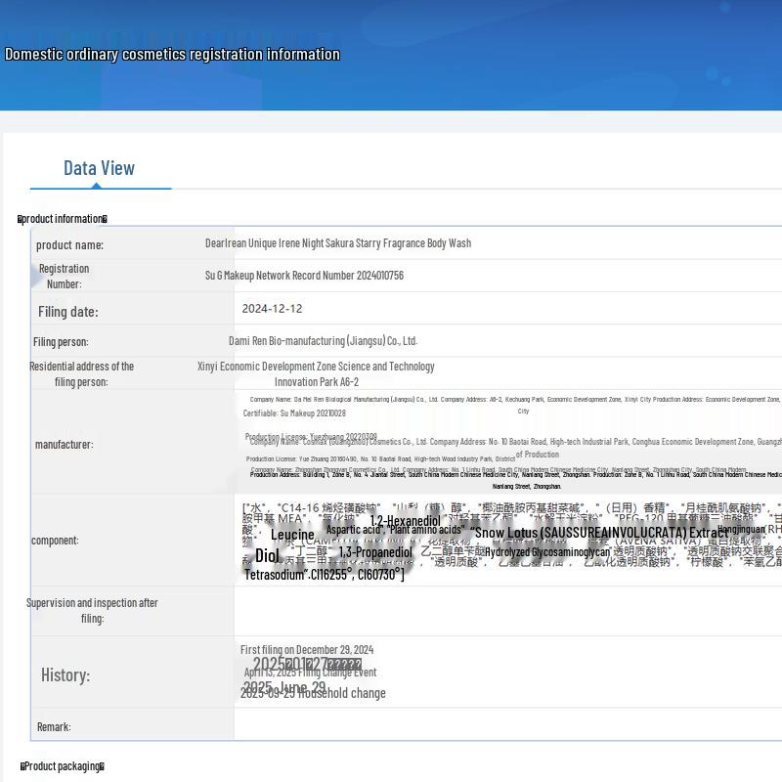The width and height of the screenshot is (782, 782).
Task: Select the '1,2-Hexanediol' ingredient text
Action: [x=406, y=521]
